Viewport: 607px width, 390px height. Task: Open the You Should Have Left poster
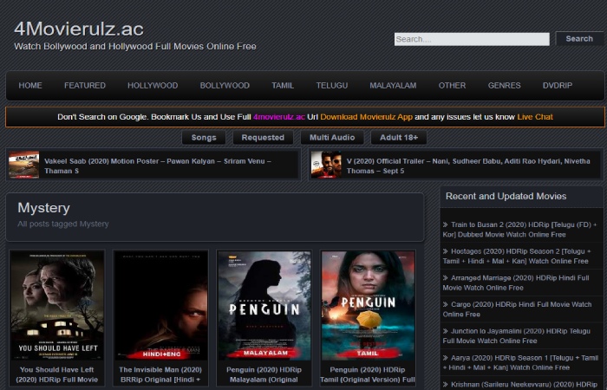coord(57,306)
